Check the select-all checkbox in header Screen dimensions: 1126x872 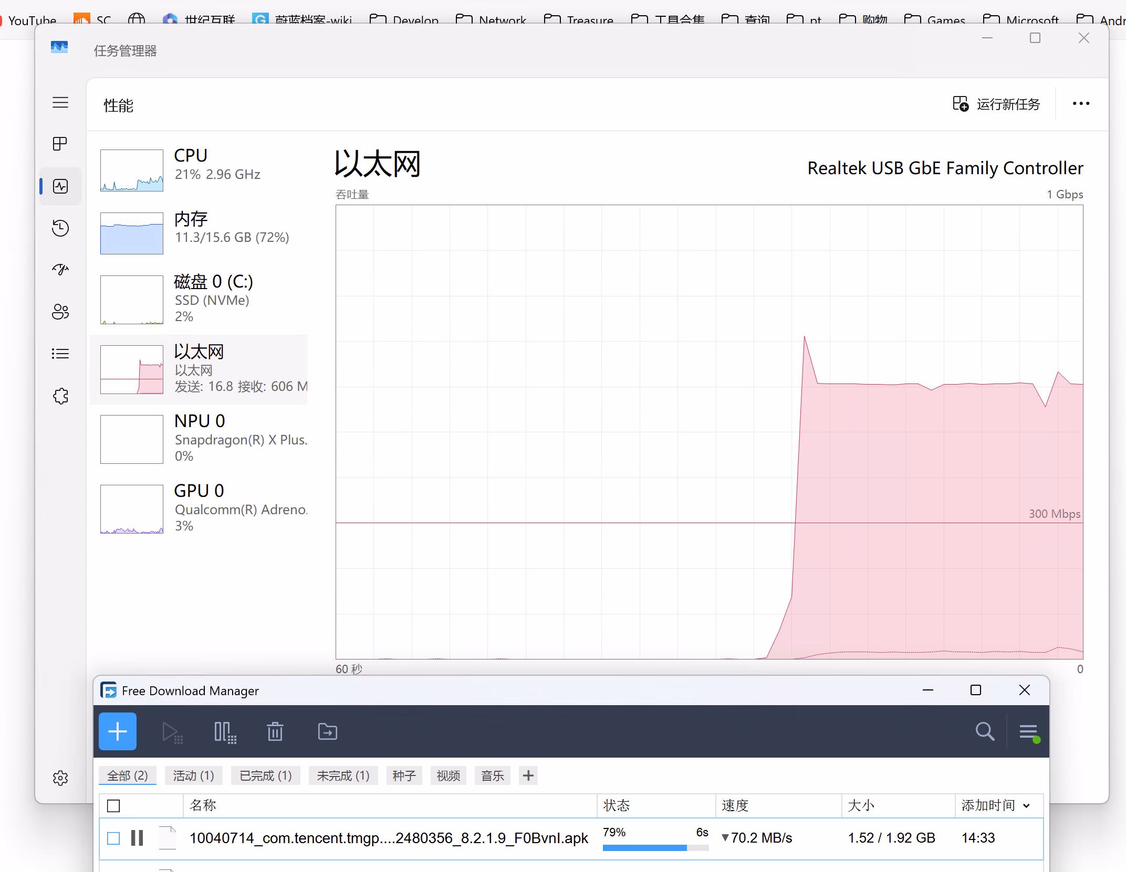click(113, 806)
